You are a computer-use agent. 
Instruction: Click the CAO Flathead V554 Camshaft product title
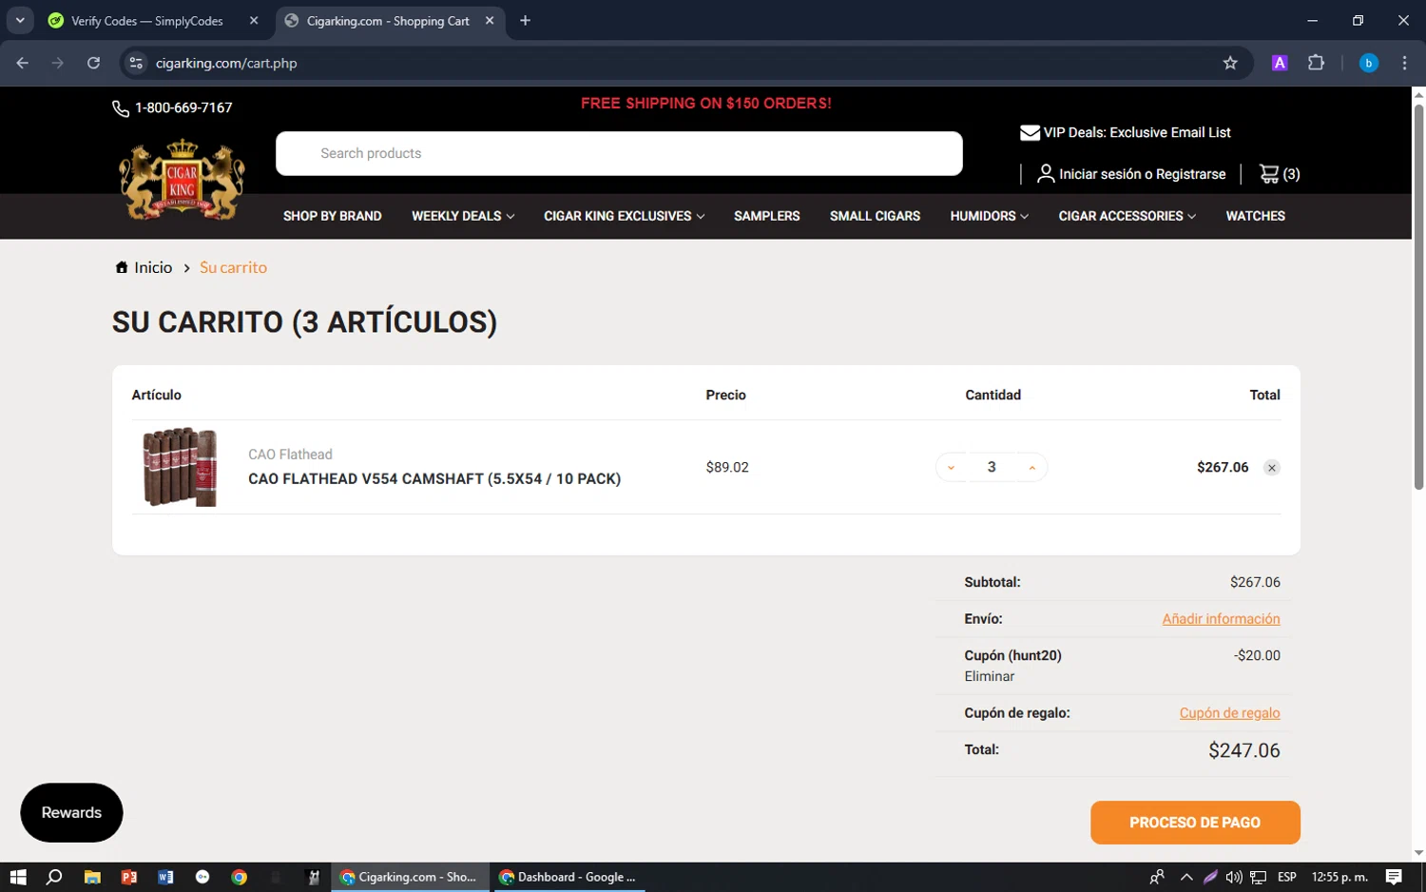tap(434, 479)
